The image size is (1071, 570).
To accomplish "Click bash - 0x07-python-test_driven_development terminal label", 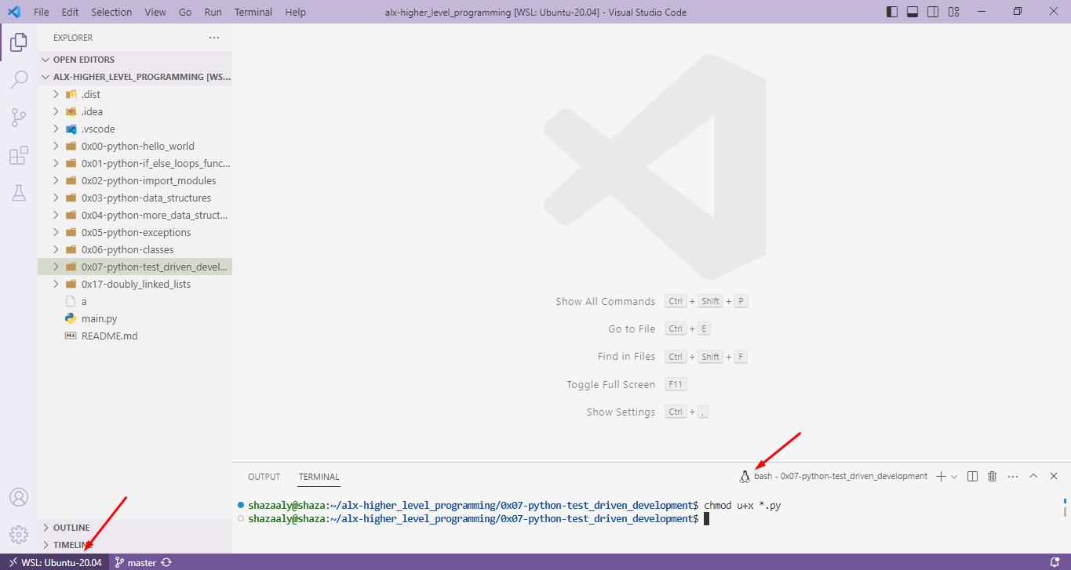I will click(841, 476).
